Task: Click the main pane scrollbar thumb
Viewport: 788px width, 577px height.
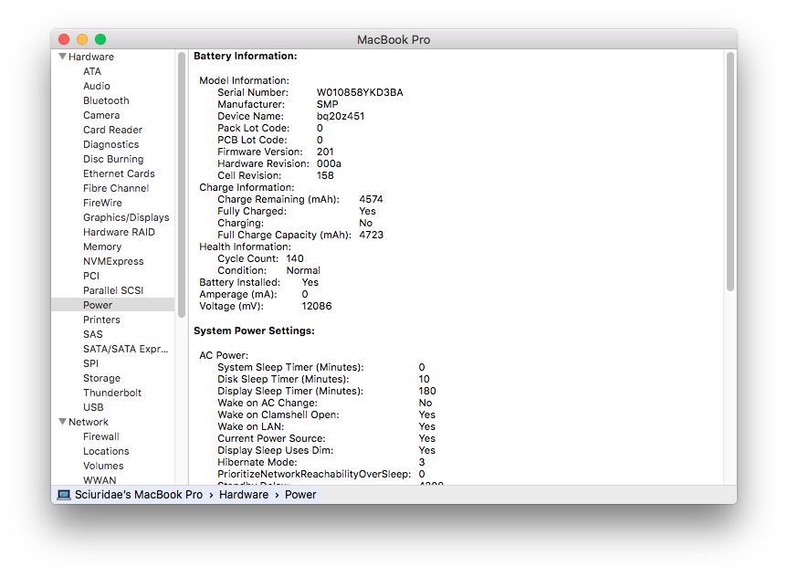Action: click(730, 172)
